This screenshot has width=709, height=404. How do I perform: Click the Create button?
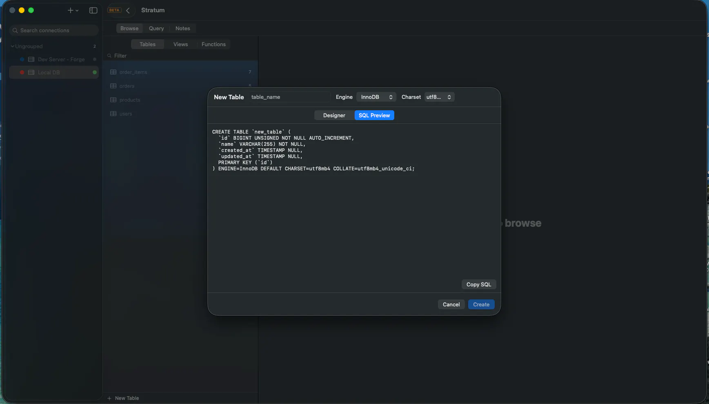481,305
